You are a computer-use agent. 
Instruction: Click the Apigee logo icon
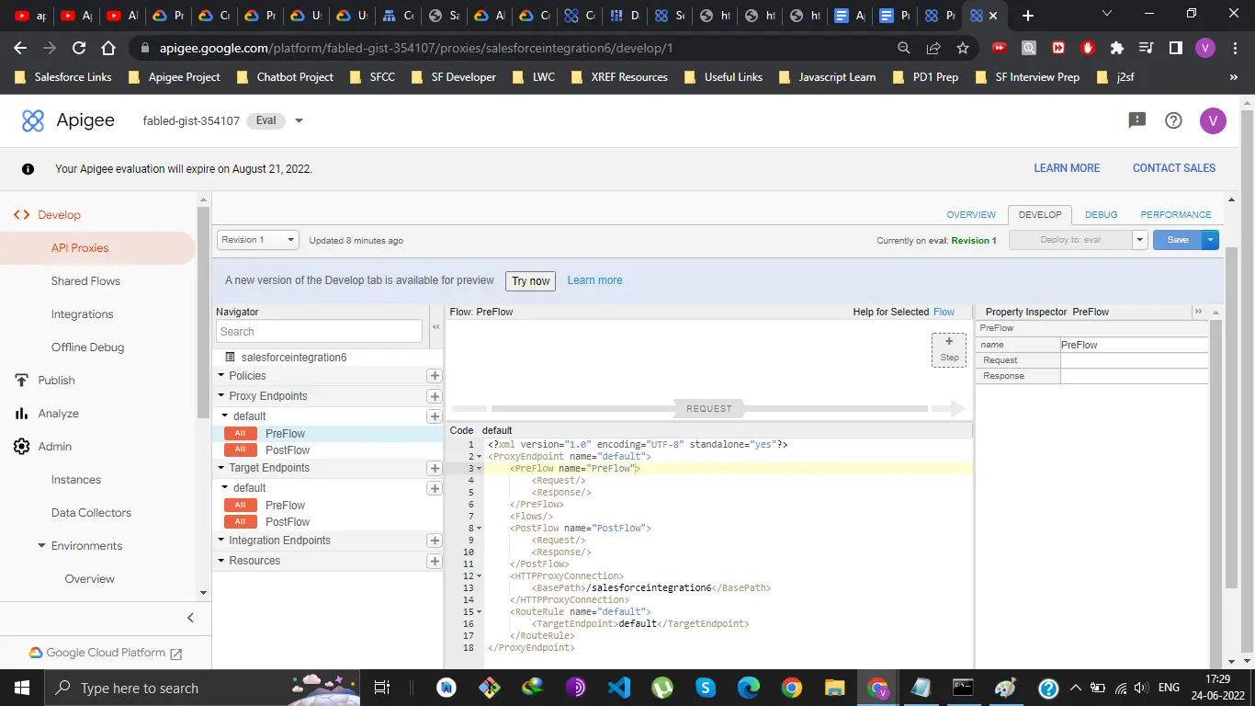(33, 120)
